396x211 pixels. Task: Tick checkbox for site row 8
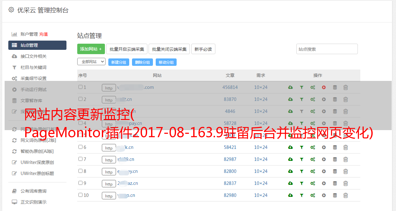(x=80, y=171)
